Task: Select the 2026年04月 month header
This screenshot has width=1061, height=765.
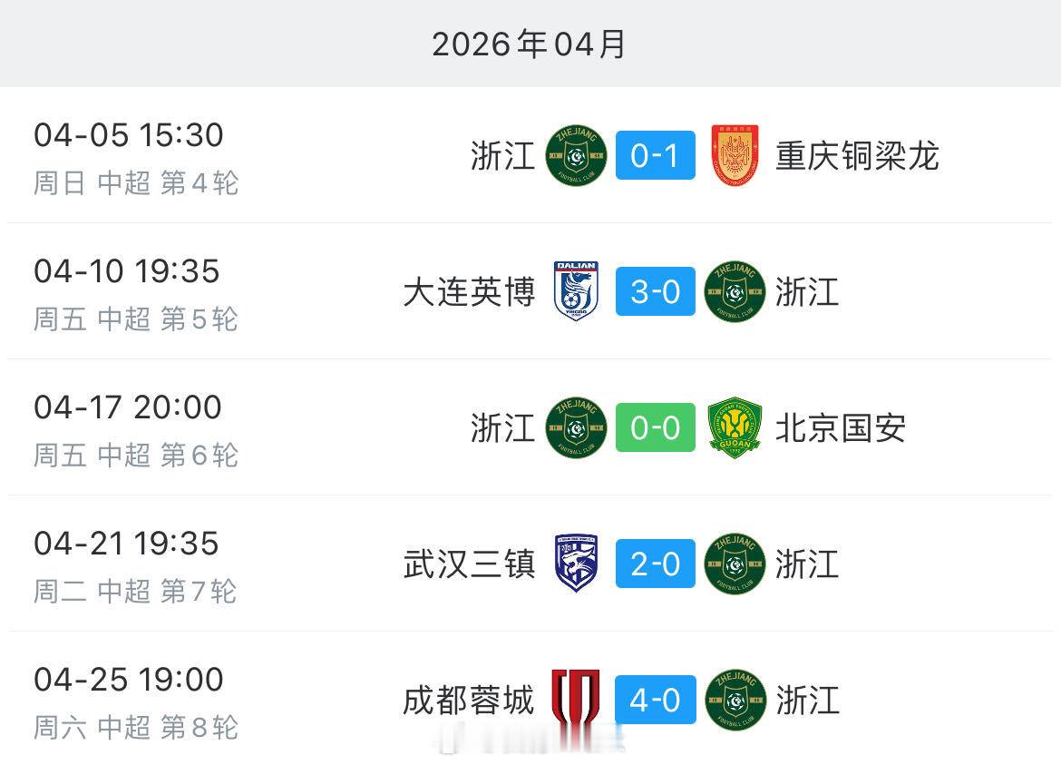Action: [x=530, y=44]
